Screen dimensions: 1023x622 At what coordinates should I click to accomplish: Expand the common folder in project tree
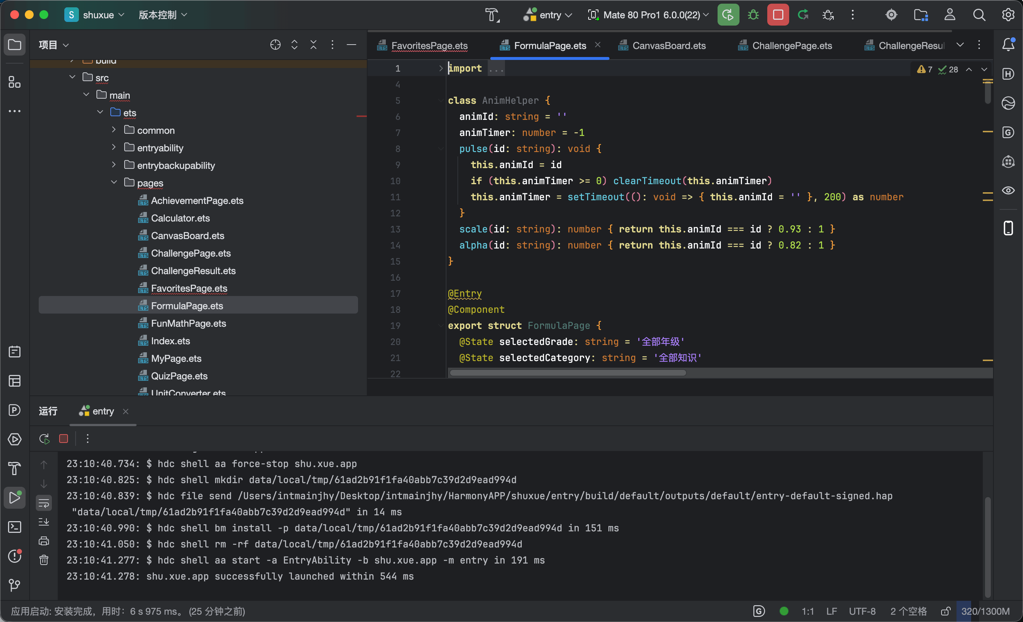click(114, 130)
